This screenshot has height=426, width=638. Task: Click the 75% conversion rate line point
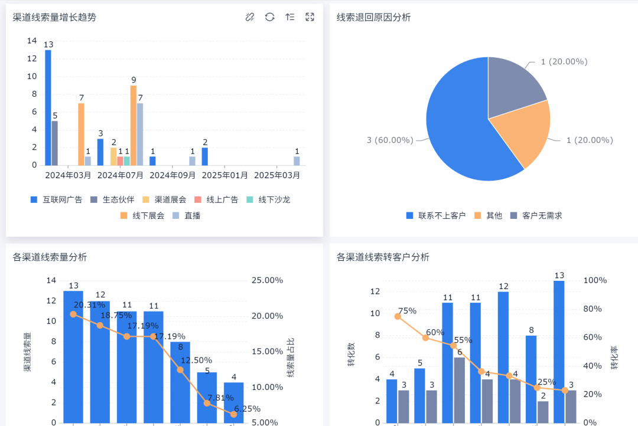point(398,317)
